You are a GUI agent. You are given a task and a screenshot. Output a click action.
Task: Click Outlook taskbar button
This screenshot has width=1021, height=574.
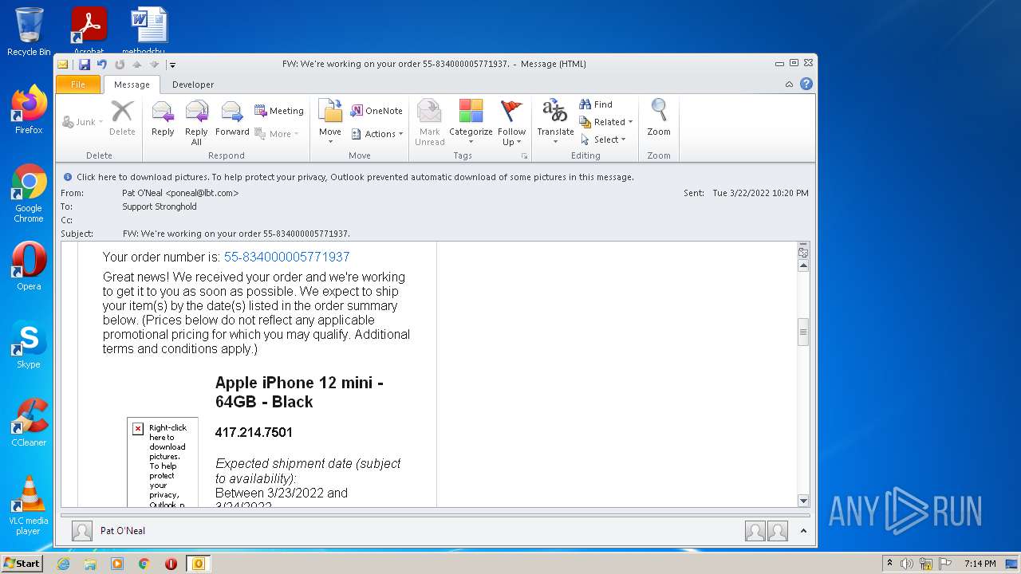(x=199, y=564)
